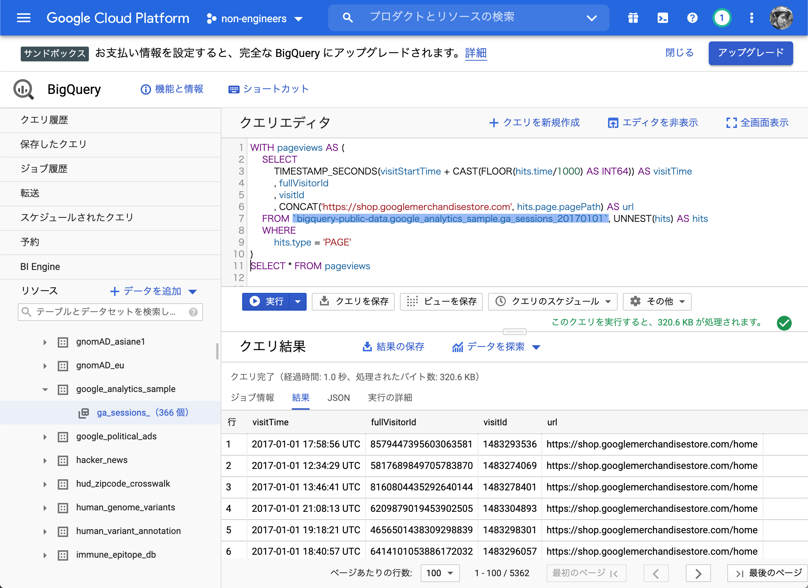Expand gnomAD_eu dataset
This screenshot has width=808, height=588.
(x=45, y=366)
